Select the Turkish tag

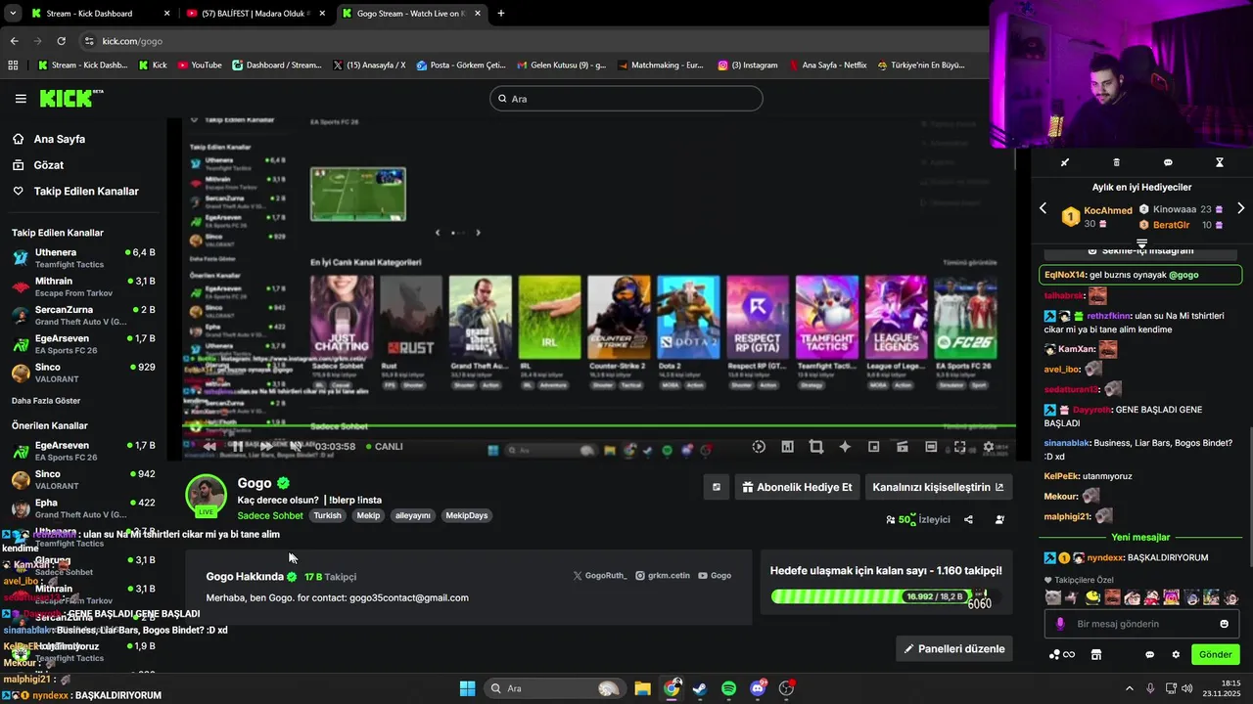327,515
